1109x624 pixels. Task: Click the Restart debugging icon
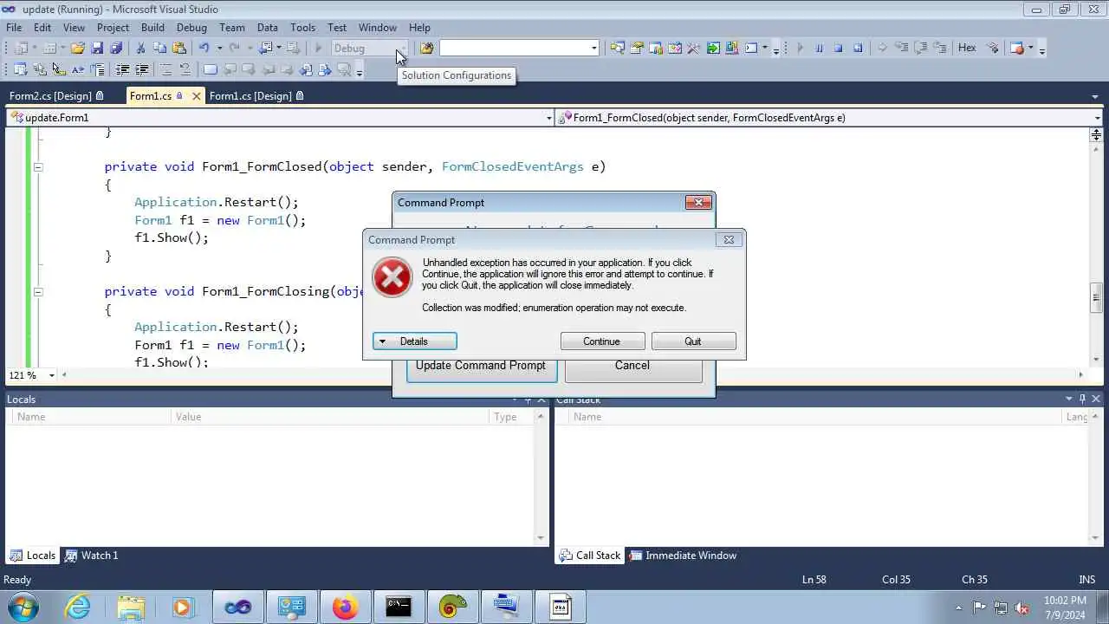pyautogui.click(x=857, y=49)
